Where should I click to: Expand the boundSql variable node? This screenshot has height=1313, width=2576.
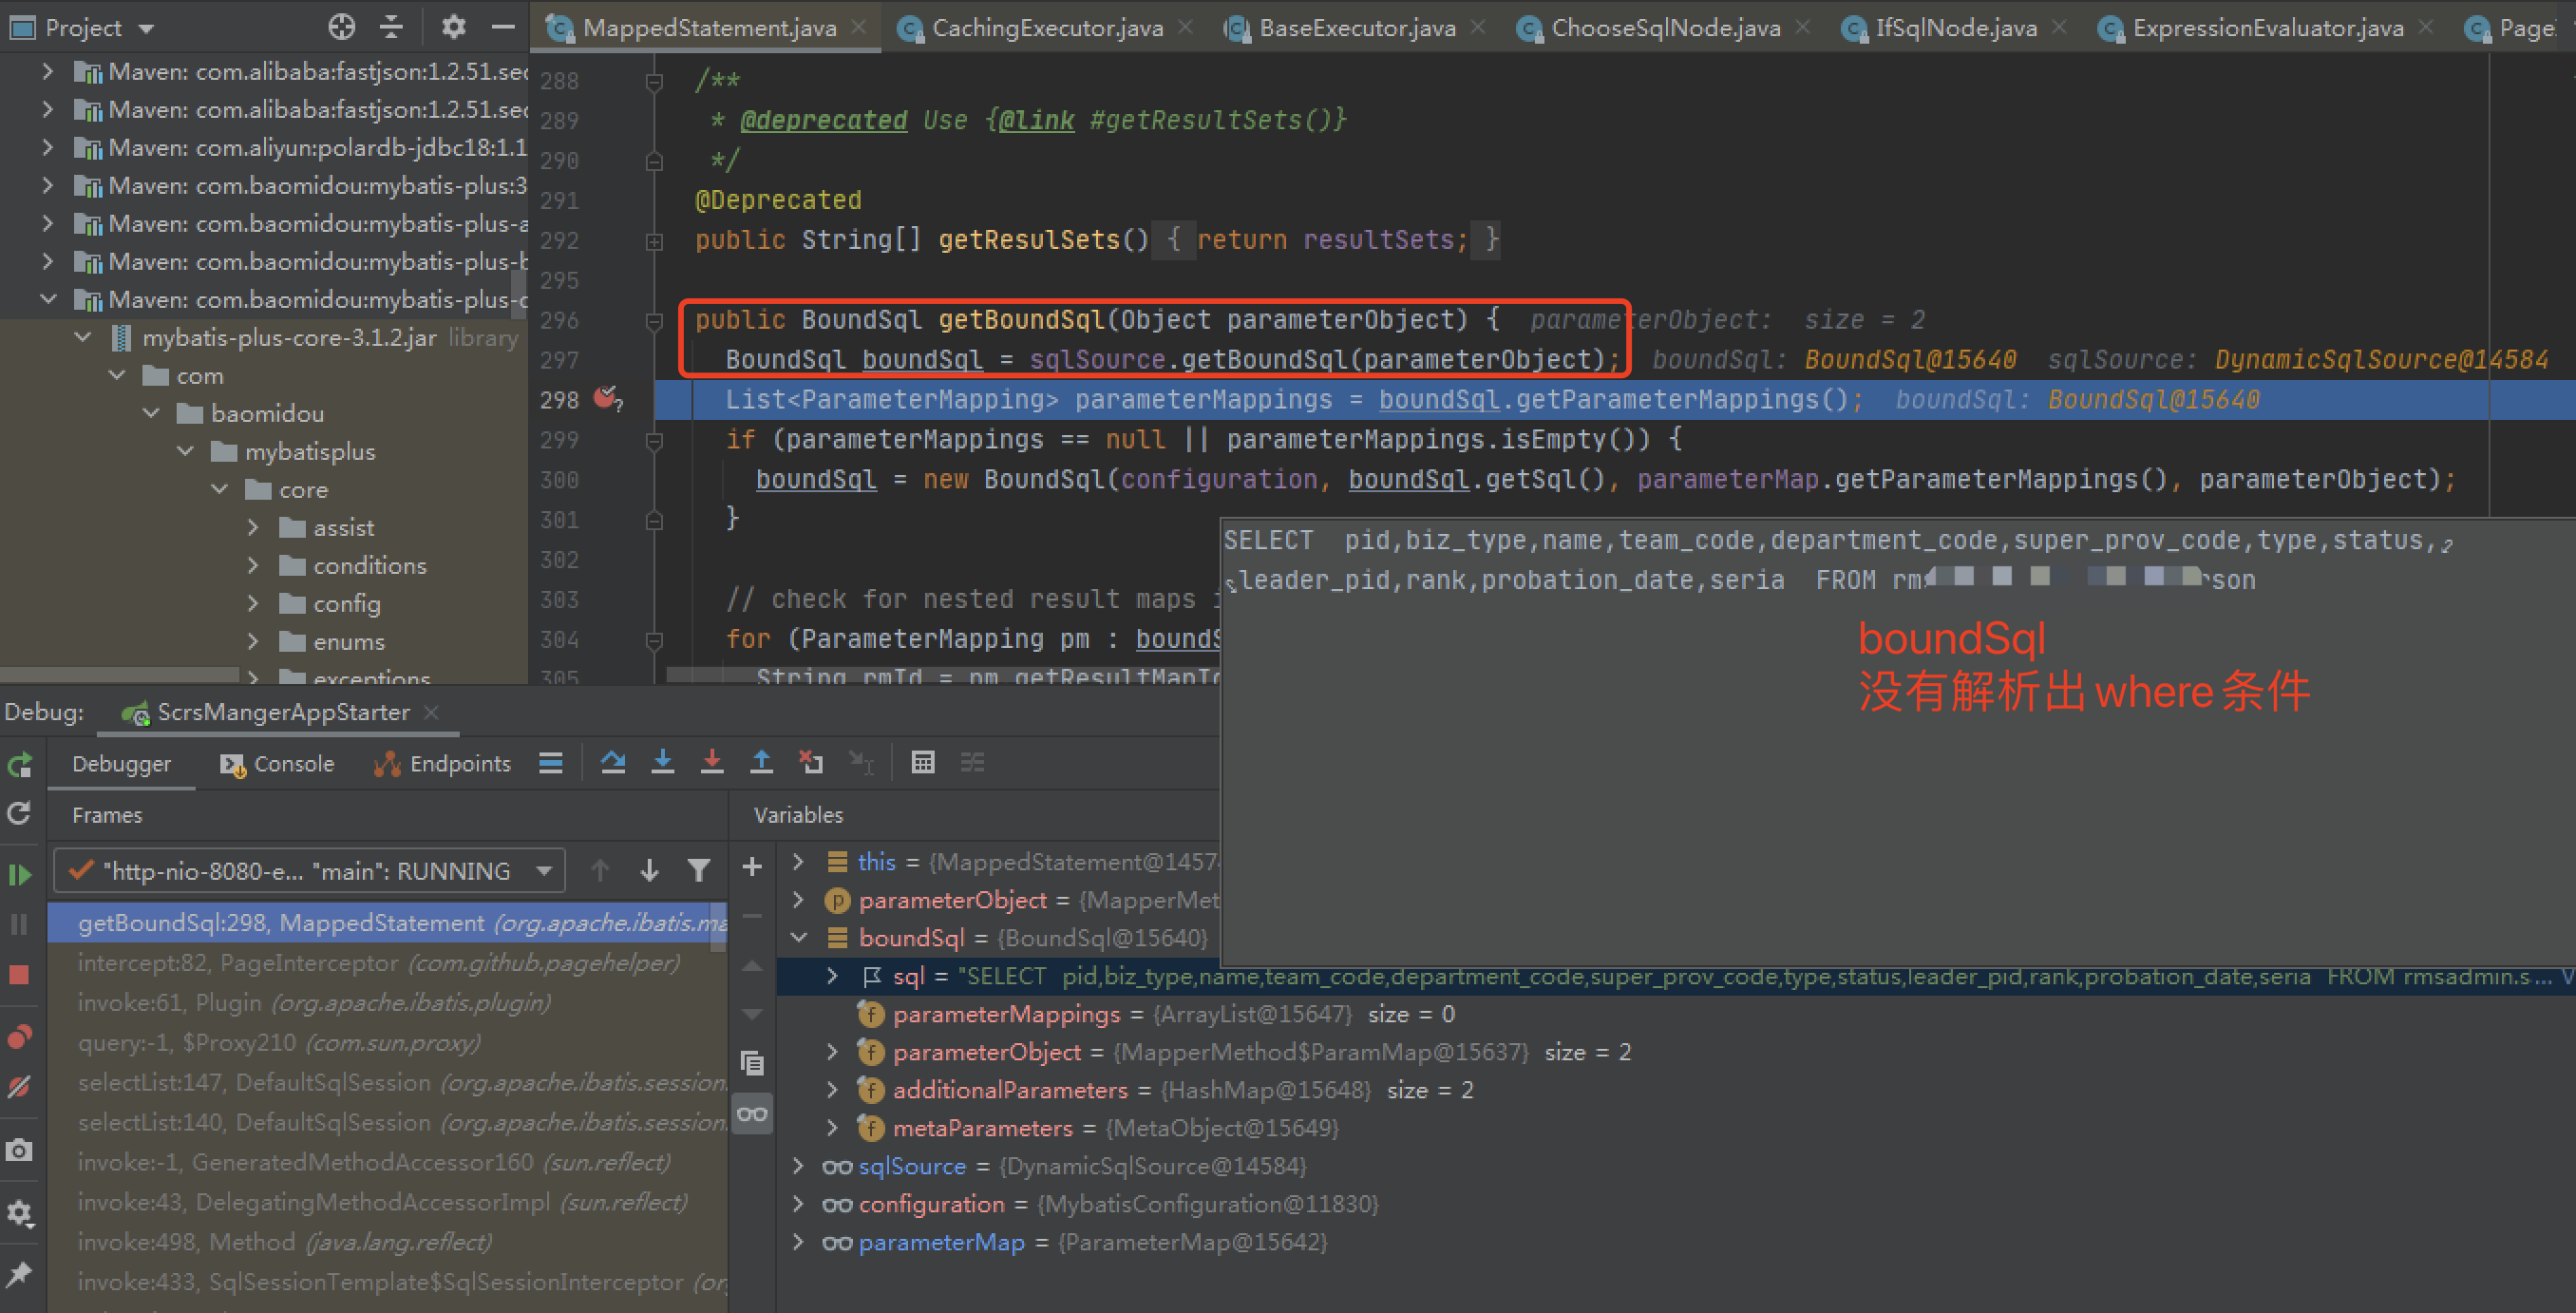[x=798, y=937]
